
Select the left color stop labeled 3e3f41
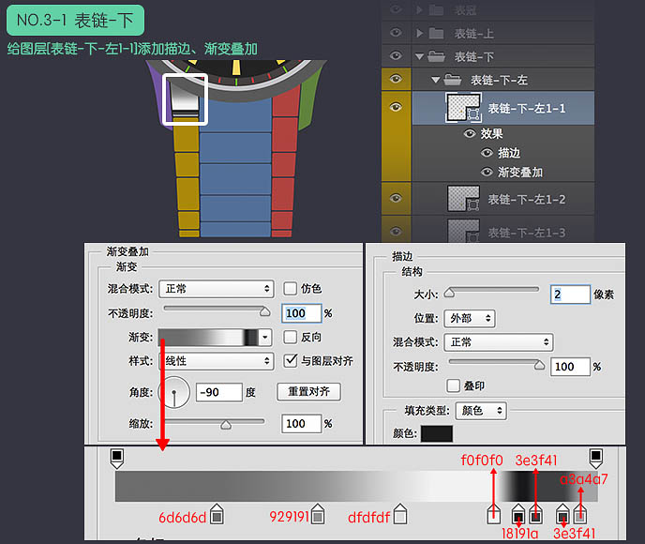535,514
